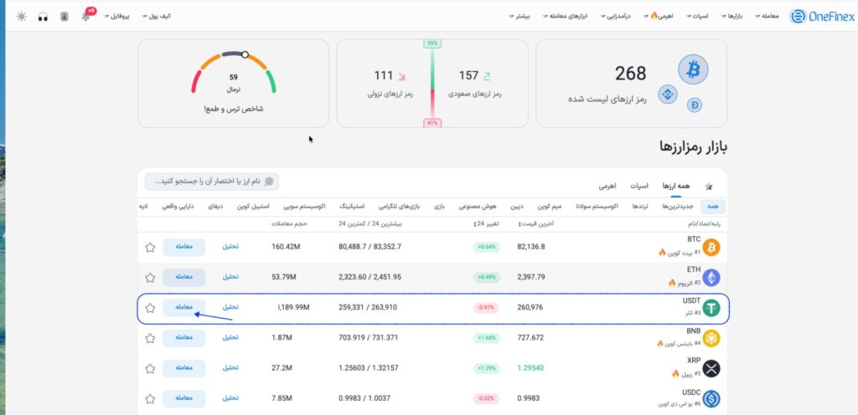Select the ترندها category filter
The height and width of the screenshot is (415, 858).
click(x=641, y=207)
